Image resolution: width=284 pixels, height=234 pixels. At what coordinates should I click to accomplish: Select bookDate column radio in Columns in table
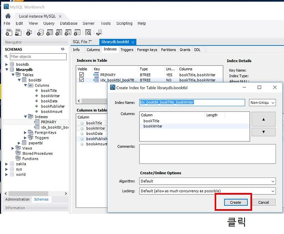(x=82, y=134)
